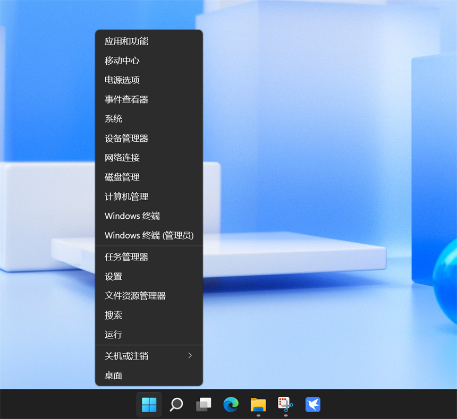Image resolution: width=457 pixels, height=419 pixels.
Task: Open 移动中心 menu entry
Action: point(122,61)
